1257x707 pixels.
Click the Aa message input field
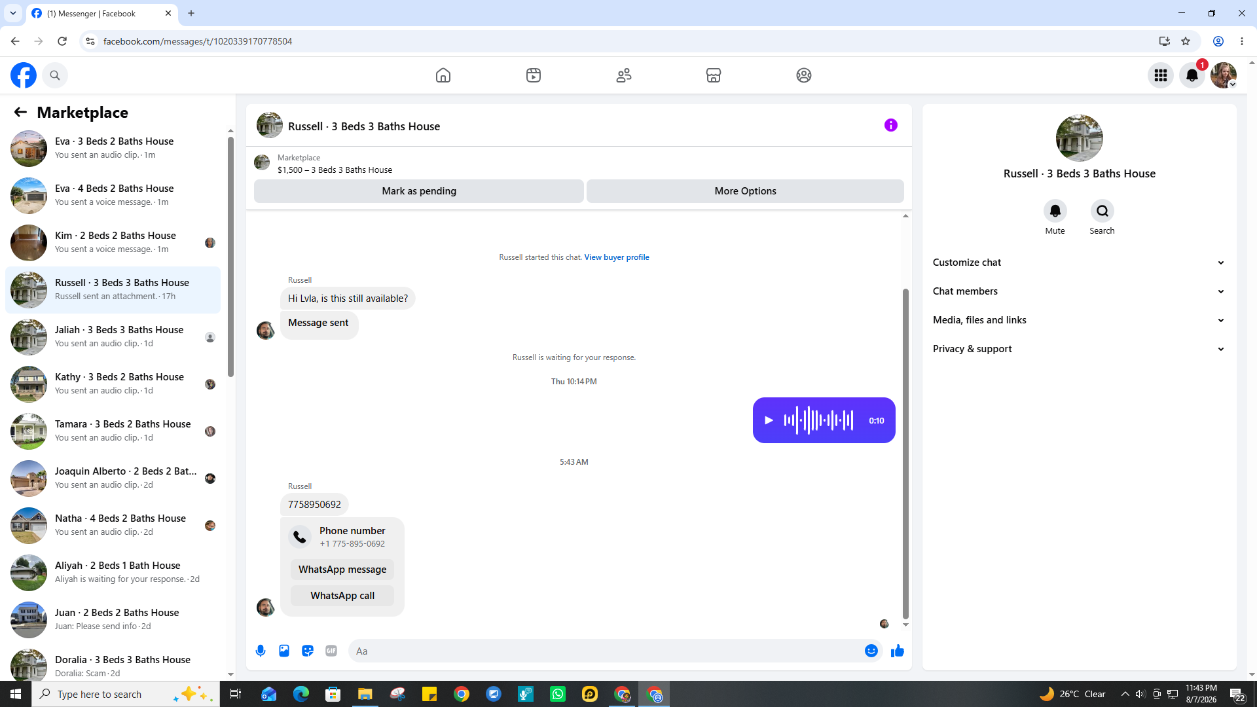tap(606, 651)
